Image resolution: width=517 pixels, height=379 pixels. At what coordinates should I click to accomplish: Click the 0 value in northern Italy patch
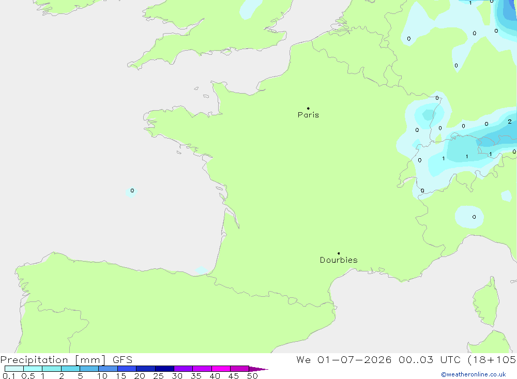click(x=474, y=217)
